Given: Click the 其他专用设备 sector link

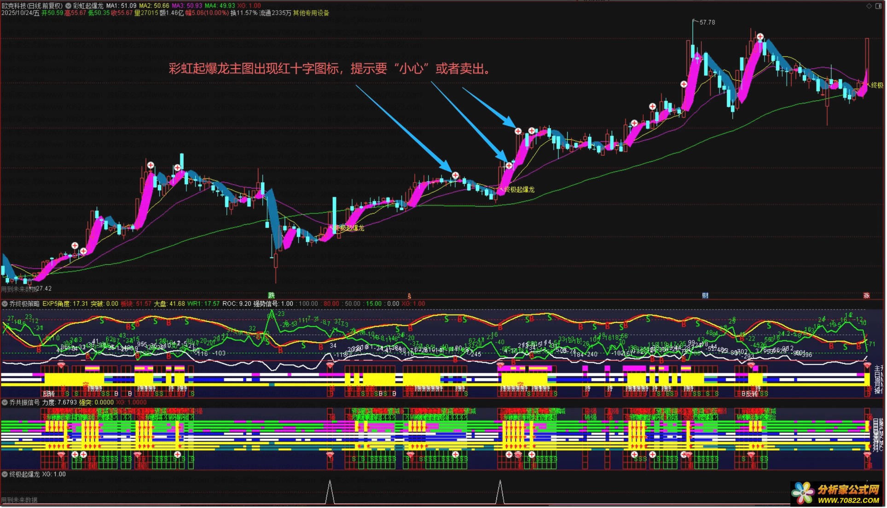Looking at the screenshot, I should click(x=311, y=13).
